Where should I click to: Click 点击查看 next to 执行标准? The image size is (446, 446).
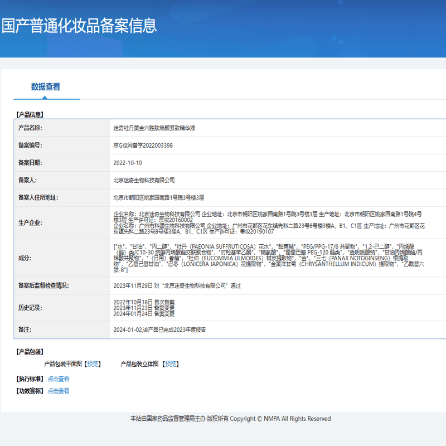click(x=59, y=379)
